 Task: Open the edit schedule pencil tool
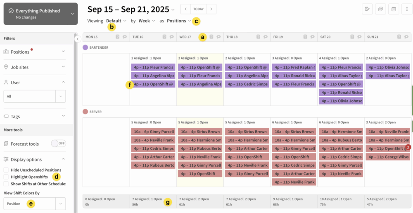point(367,9)
